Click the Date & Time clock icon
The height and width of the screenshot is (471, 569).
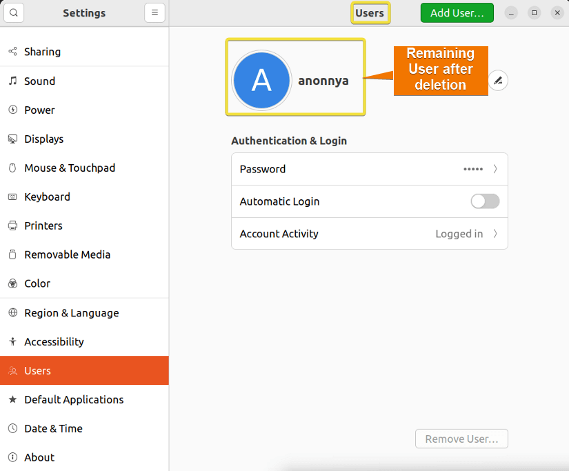[x=12, y=428]
